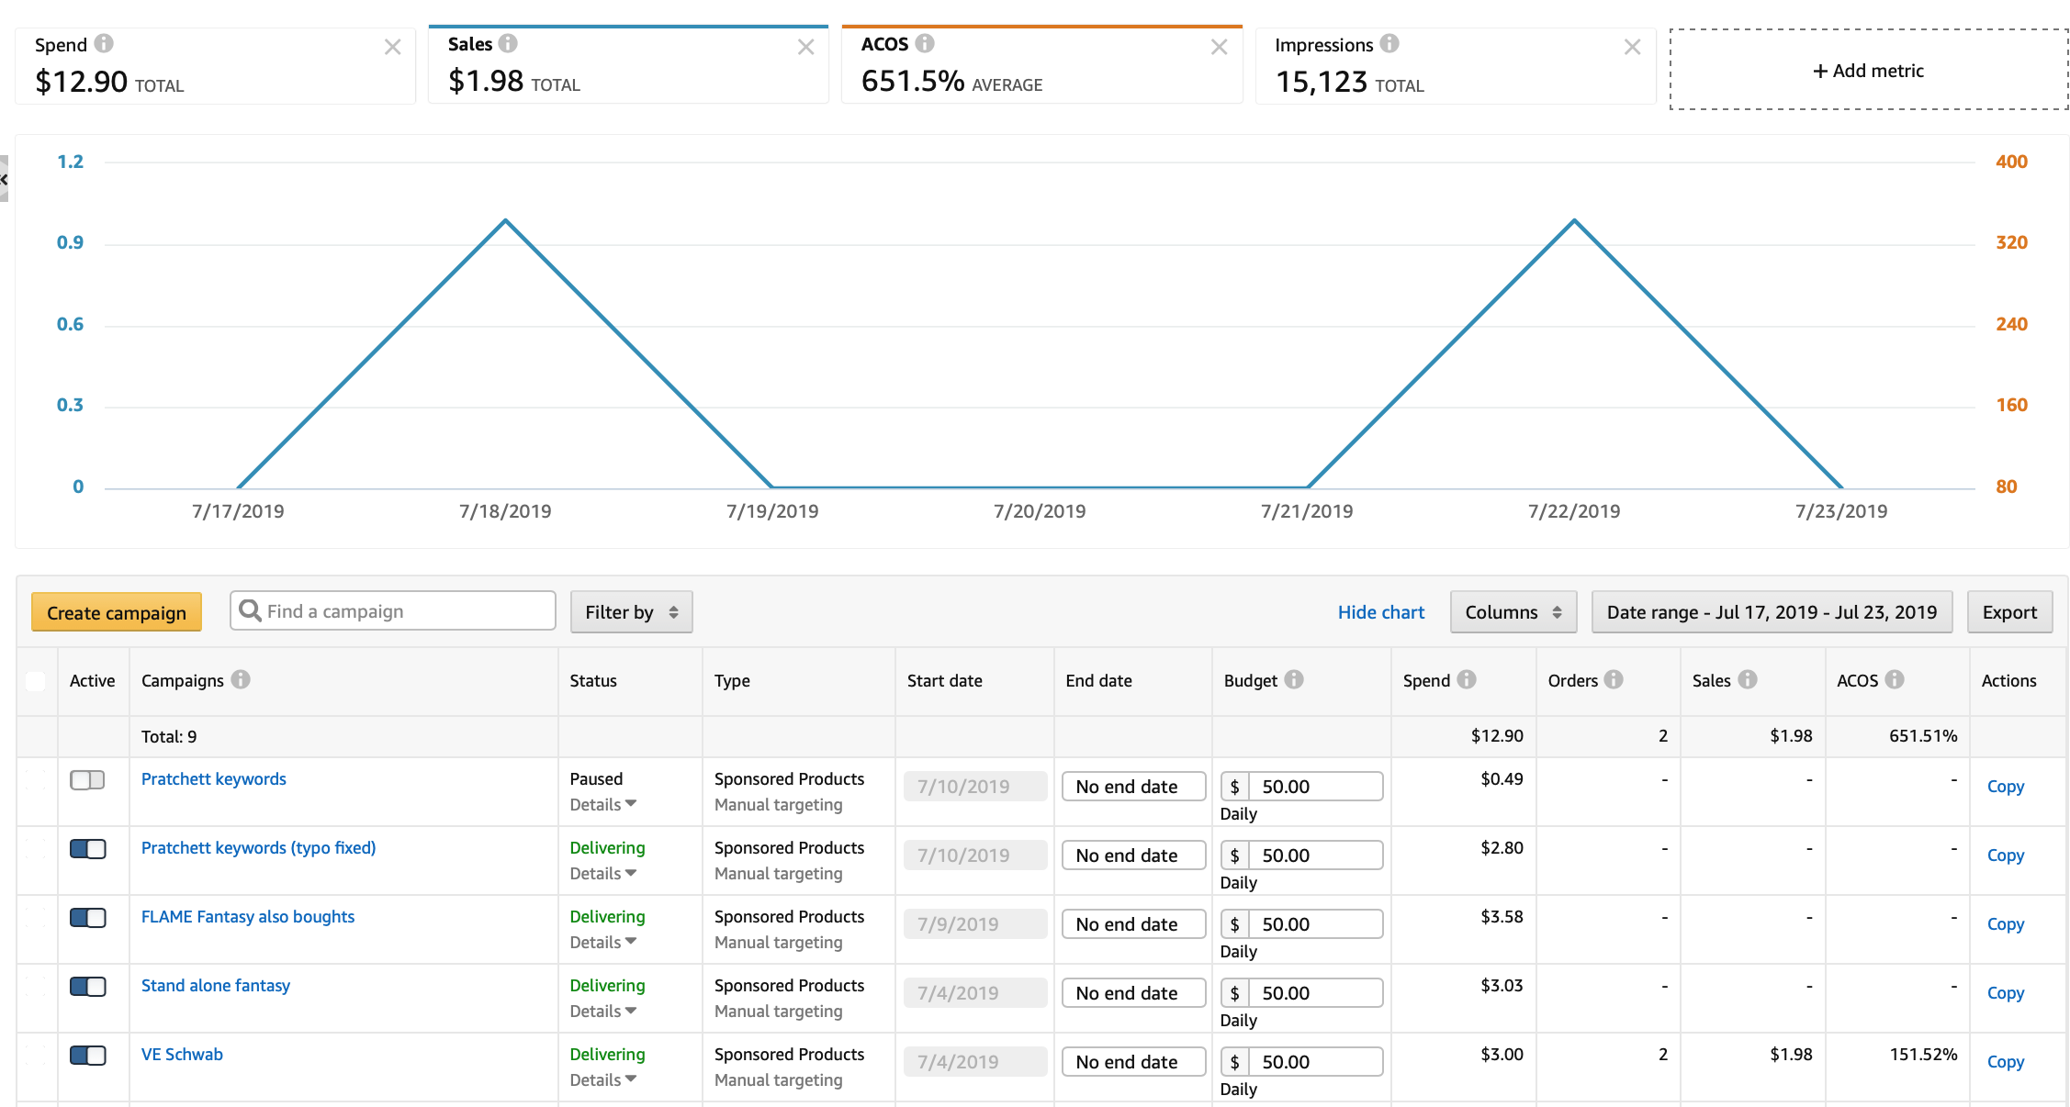Click the info icon next to Spend metric
2070x1107 pixels.
[104, 44]
